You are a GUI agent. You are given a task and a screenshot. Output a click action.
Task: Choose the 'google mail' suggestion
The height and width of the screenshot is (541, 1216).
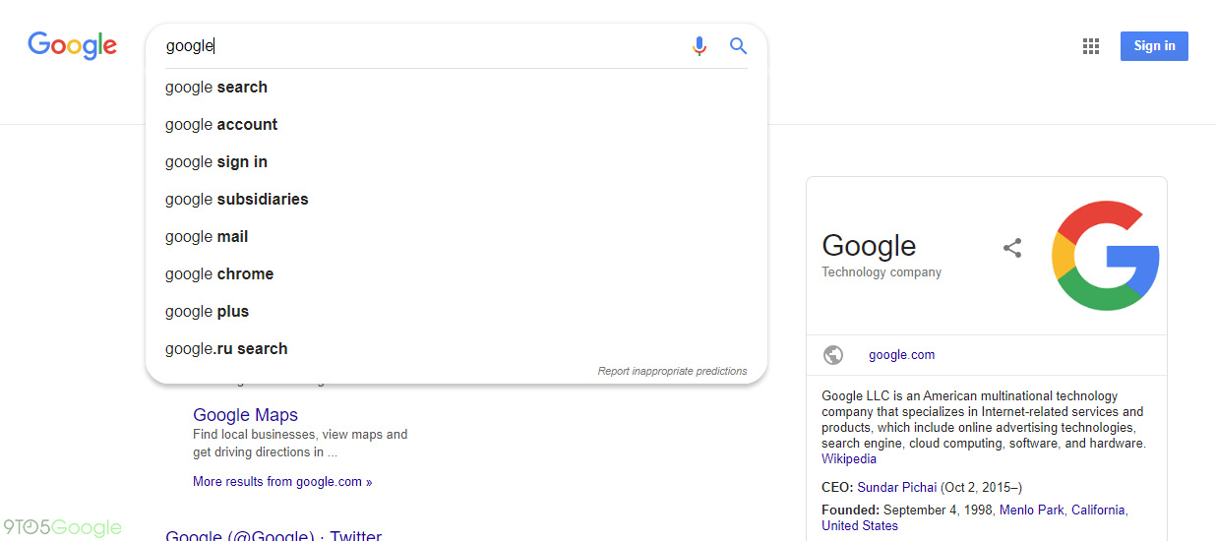pos(207,237)
